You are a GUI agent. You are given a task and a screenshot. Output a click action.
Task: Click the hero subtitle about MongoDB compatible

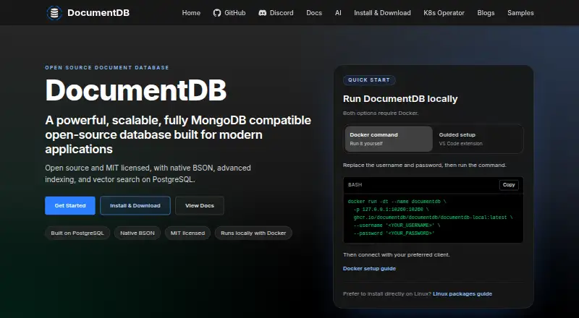178,134
